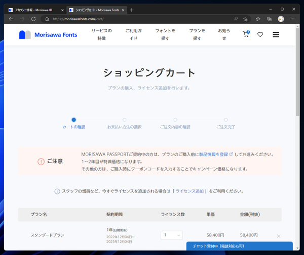This screenshot has height=255, width=304.
Task: Click the 金額(税抜) column header
Action: pyautogui.click(x=250, y=215)
